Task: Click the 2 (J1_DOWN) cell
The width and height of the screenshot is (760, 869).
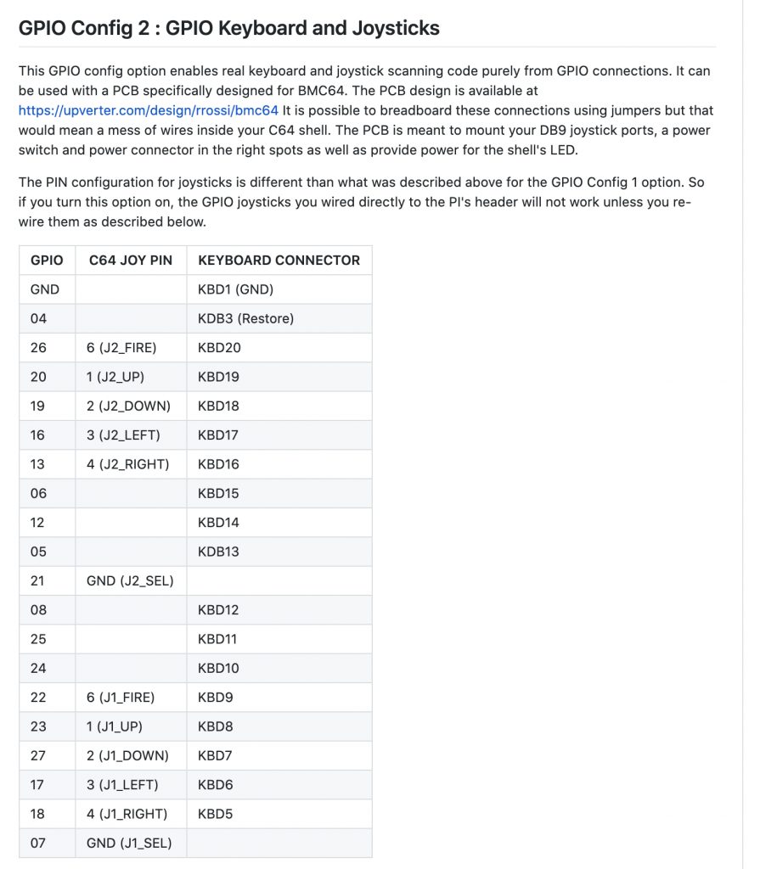Action: (131, 755)
